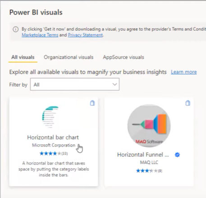Switch to the All visuals tab
The image size is (206, 198).
click(23, 57)
